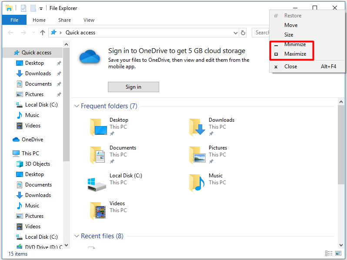Switch to the Share ribbon tab
The image size is (347, 260).
point(64,20)
